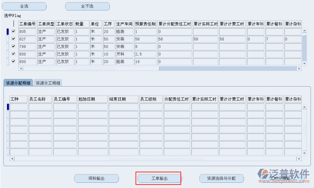The width and height of the screenshot is (314, 188).
Task: Select the 资源分配明细 tab
Action: [18, 83]
